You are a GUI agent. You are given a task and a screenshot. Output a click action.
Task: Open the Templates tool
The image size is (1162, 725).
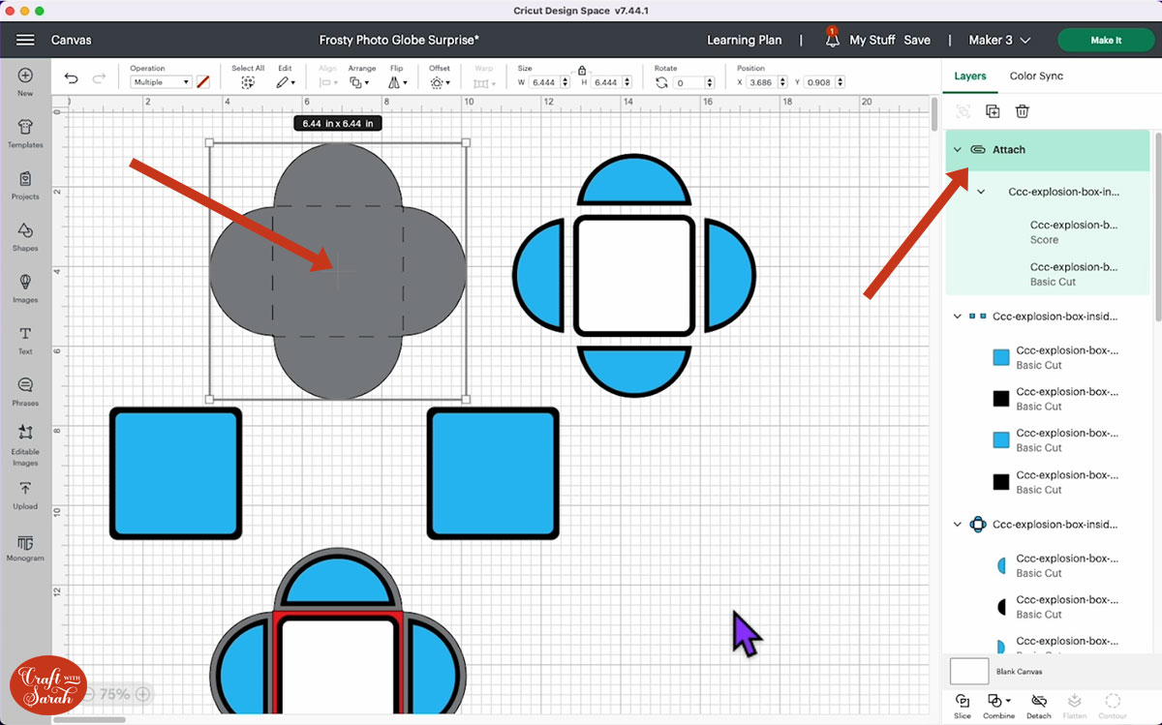[x=25, y=133]
